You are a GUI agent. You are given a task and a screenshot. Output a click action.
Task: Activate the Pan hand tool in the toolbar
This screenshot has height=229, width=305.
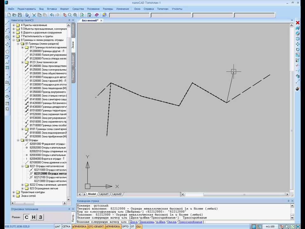[x=64, y=15]
